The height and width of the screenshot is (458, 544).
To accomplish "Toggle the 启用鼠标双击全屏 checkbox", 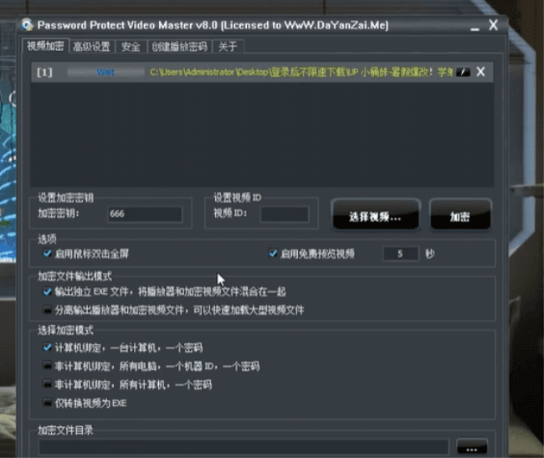I will pos(48,253).
